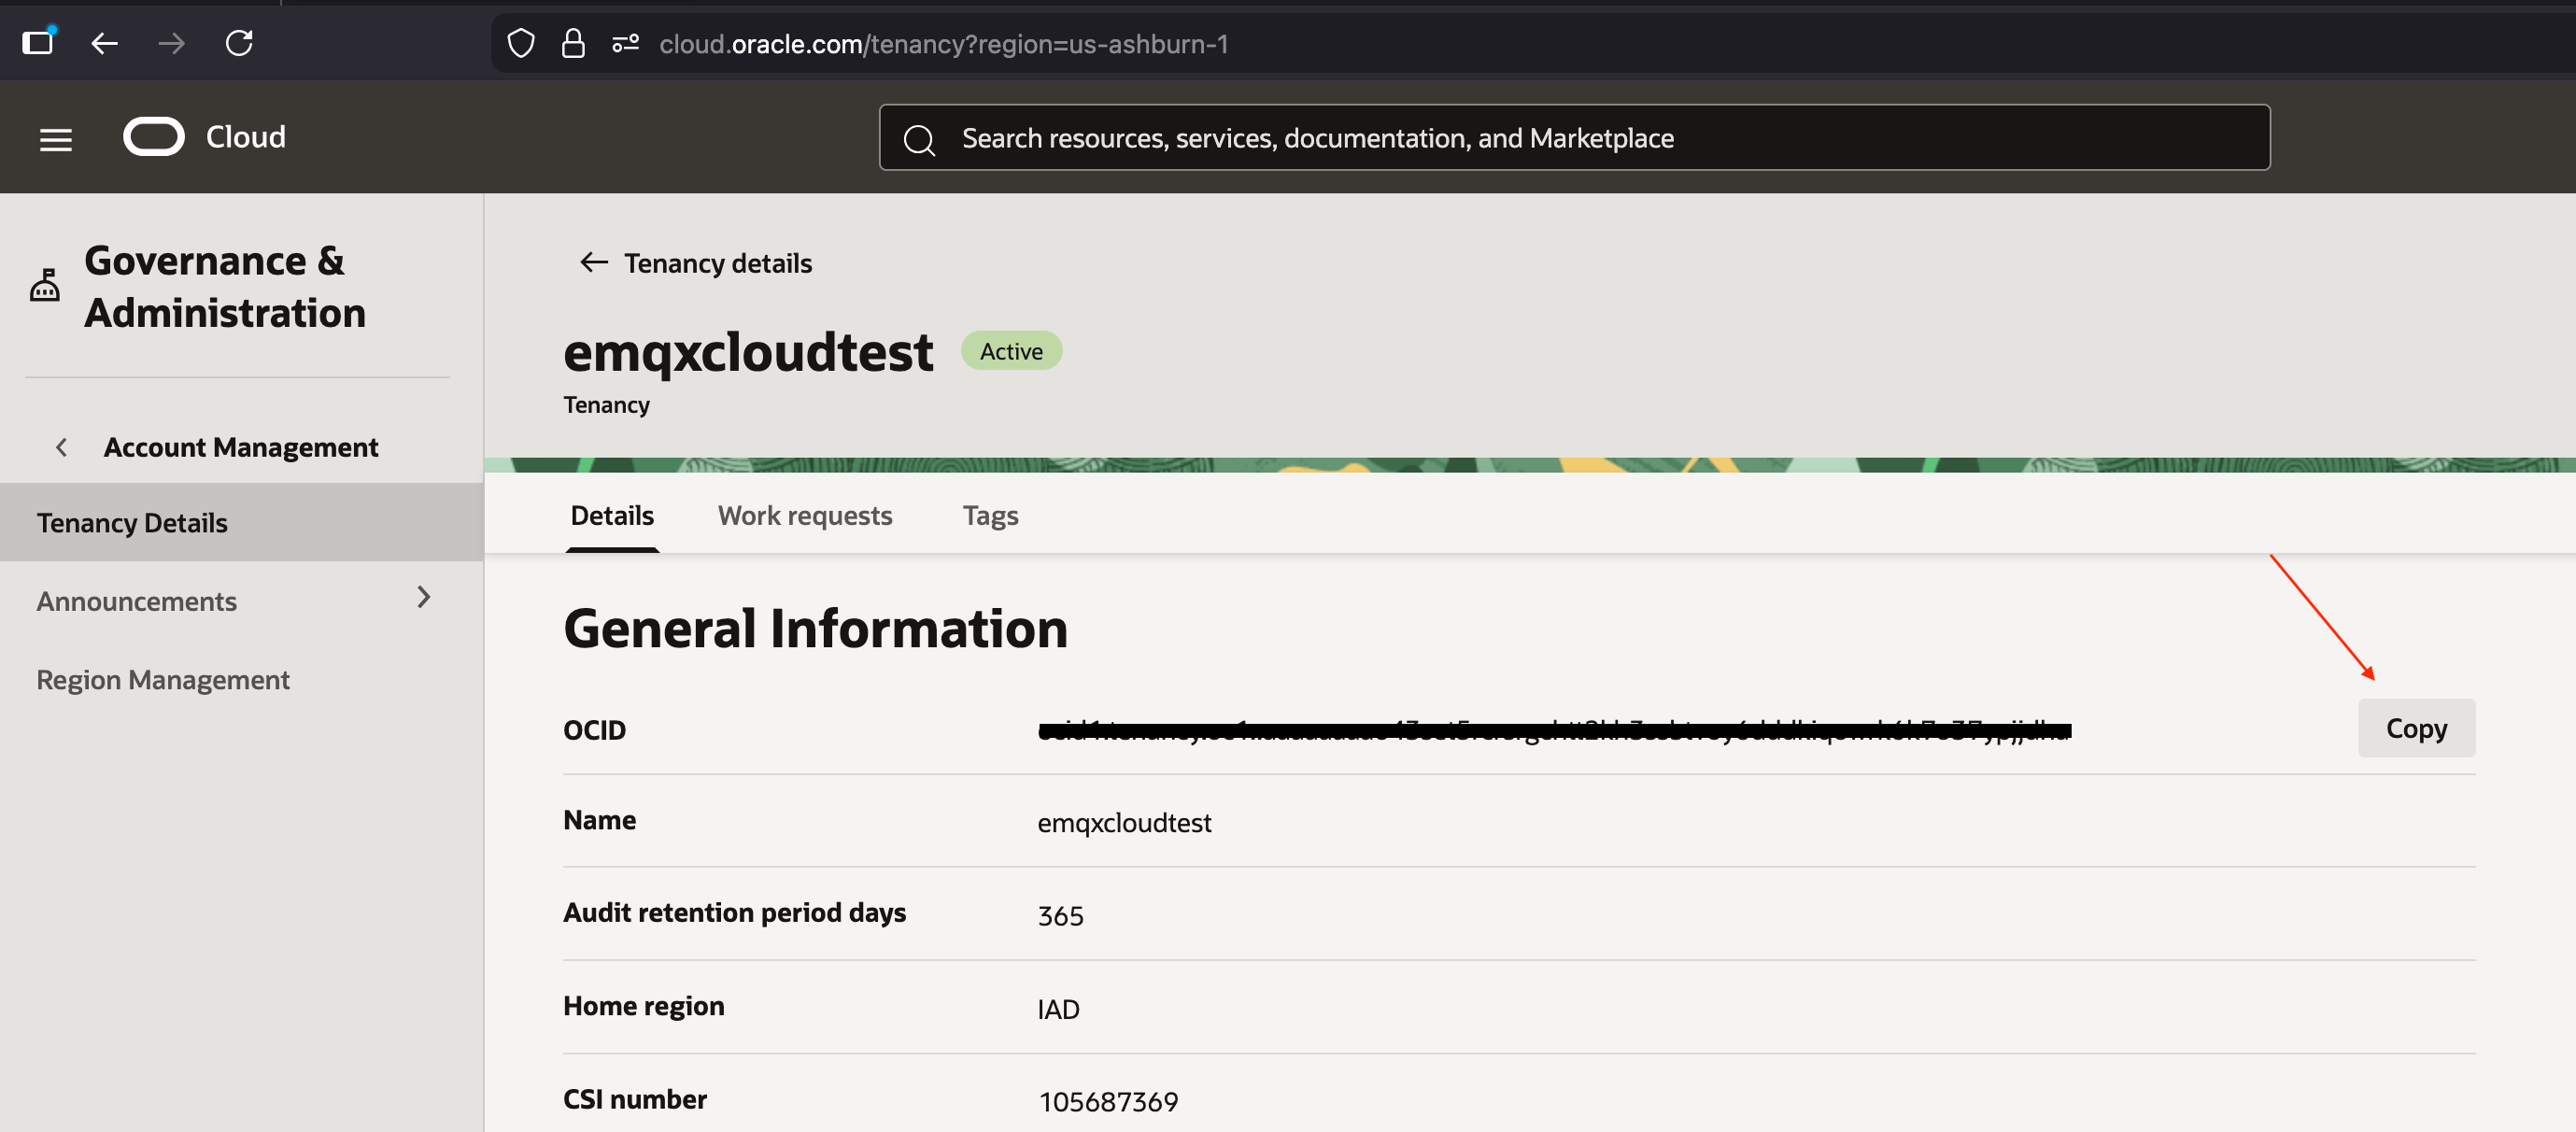
Task: Click the browser address bar URL
Action: (943, 44)
